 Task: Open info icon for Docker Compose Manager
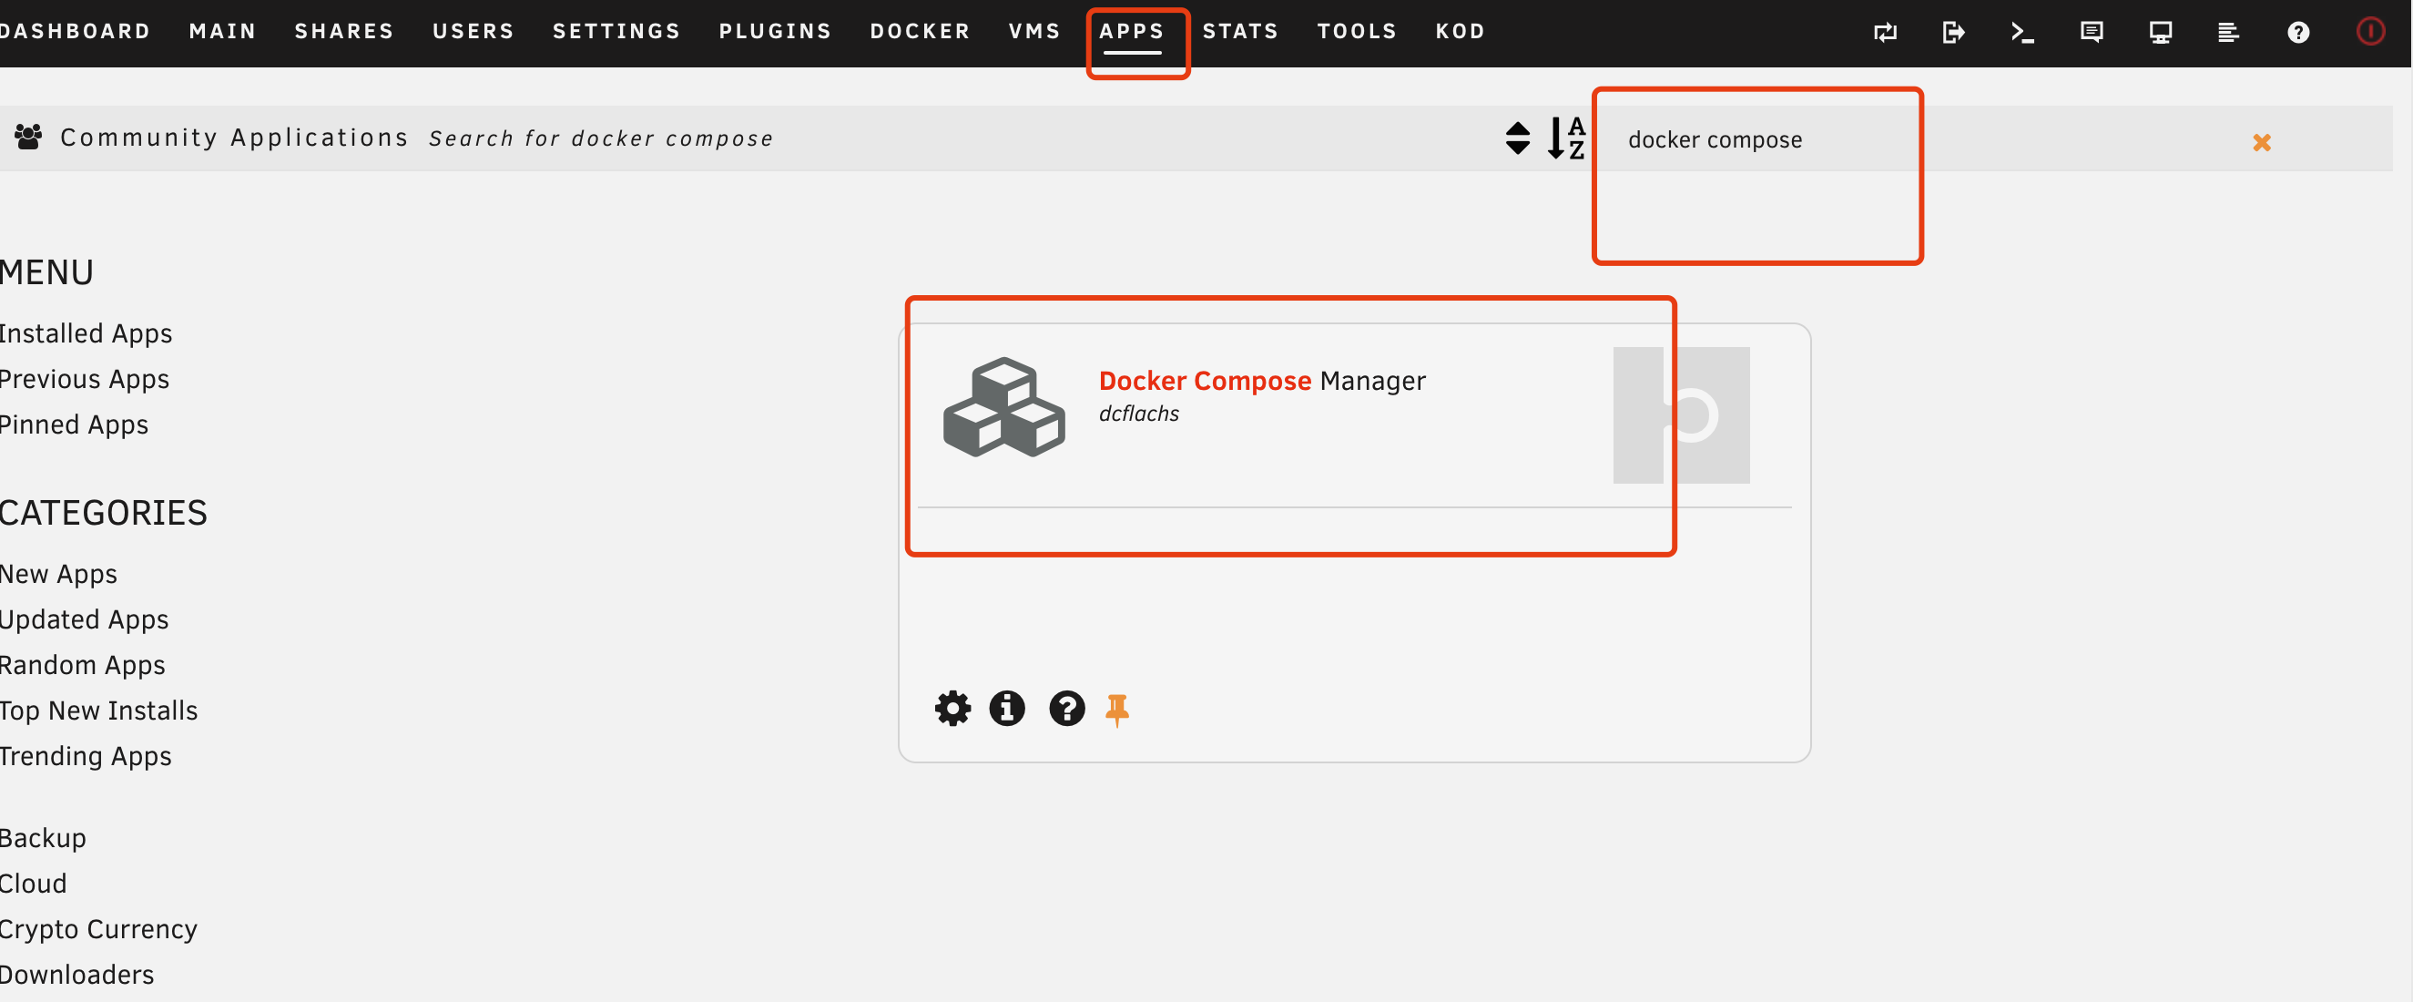[1007, 709]
